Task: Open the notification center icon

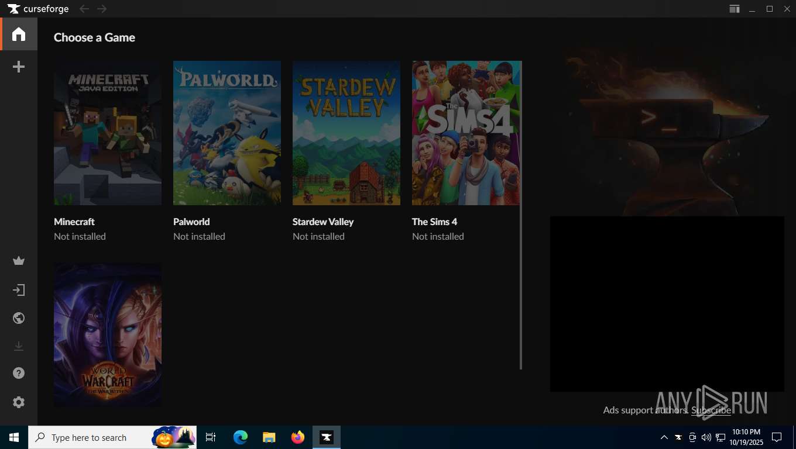Action: [777, 437]
